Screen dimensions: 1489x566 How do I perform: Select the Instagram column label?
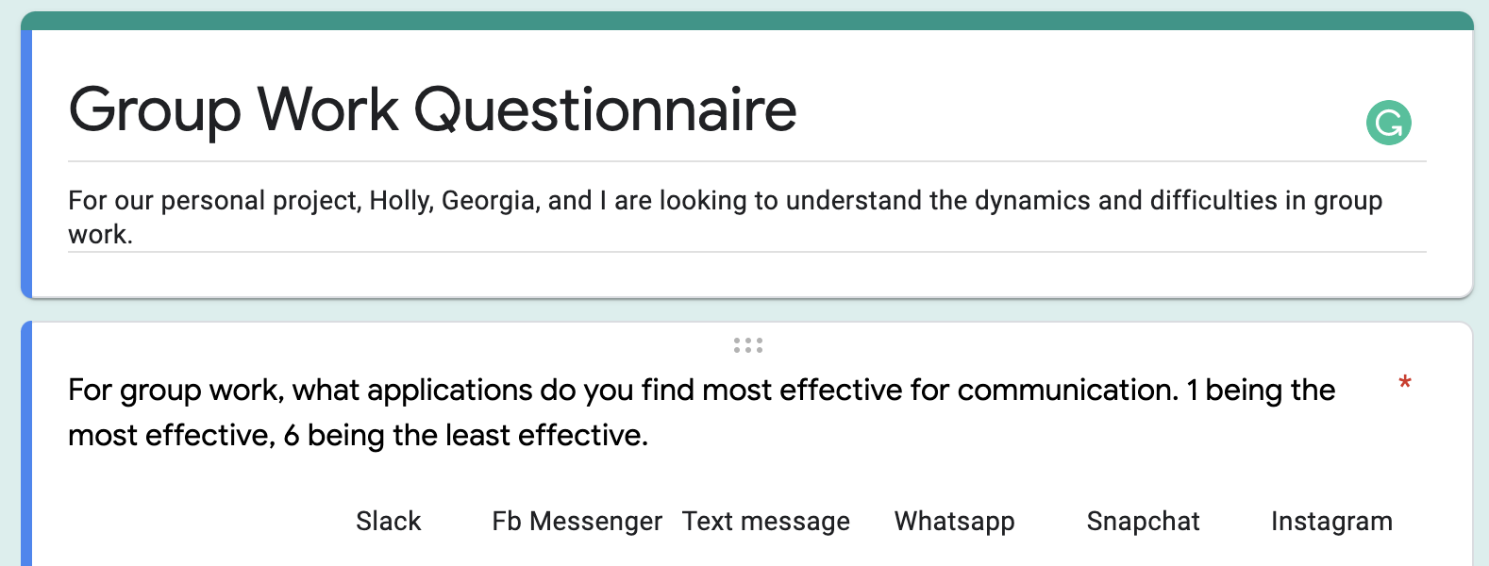[x=1331, y=521]
